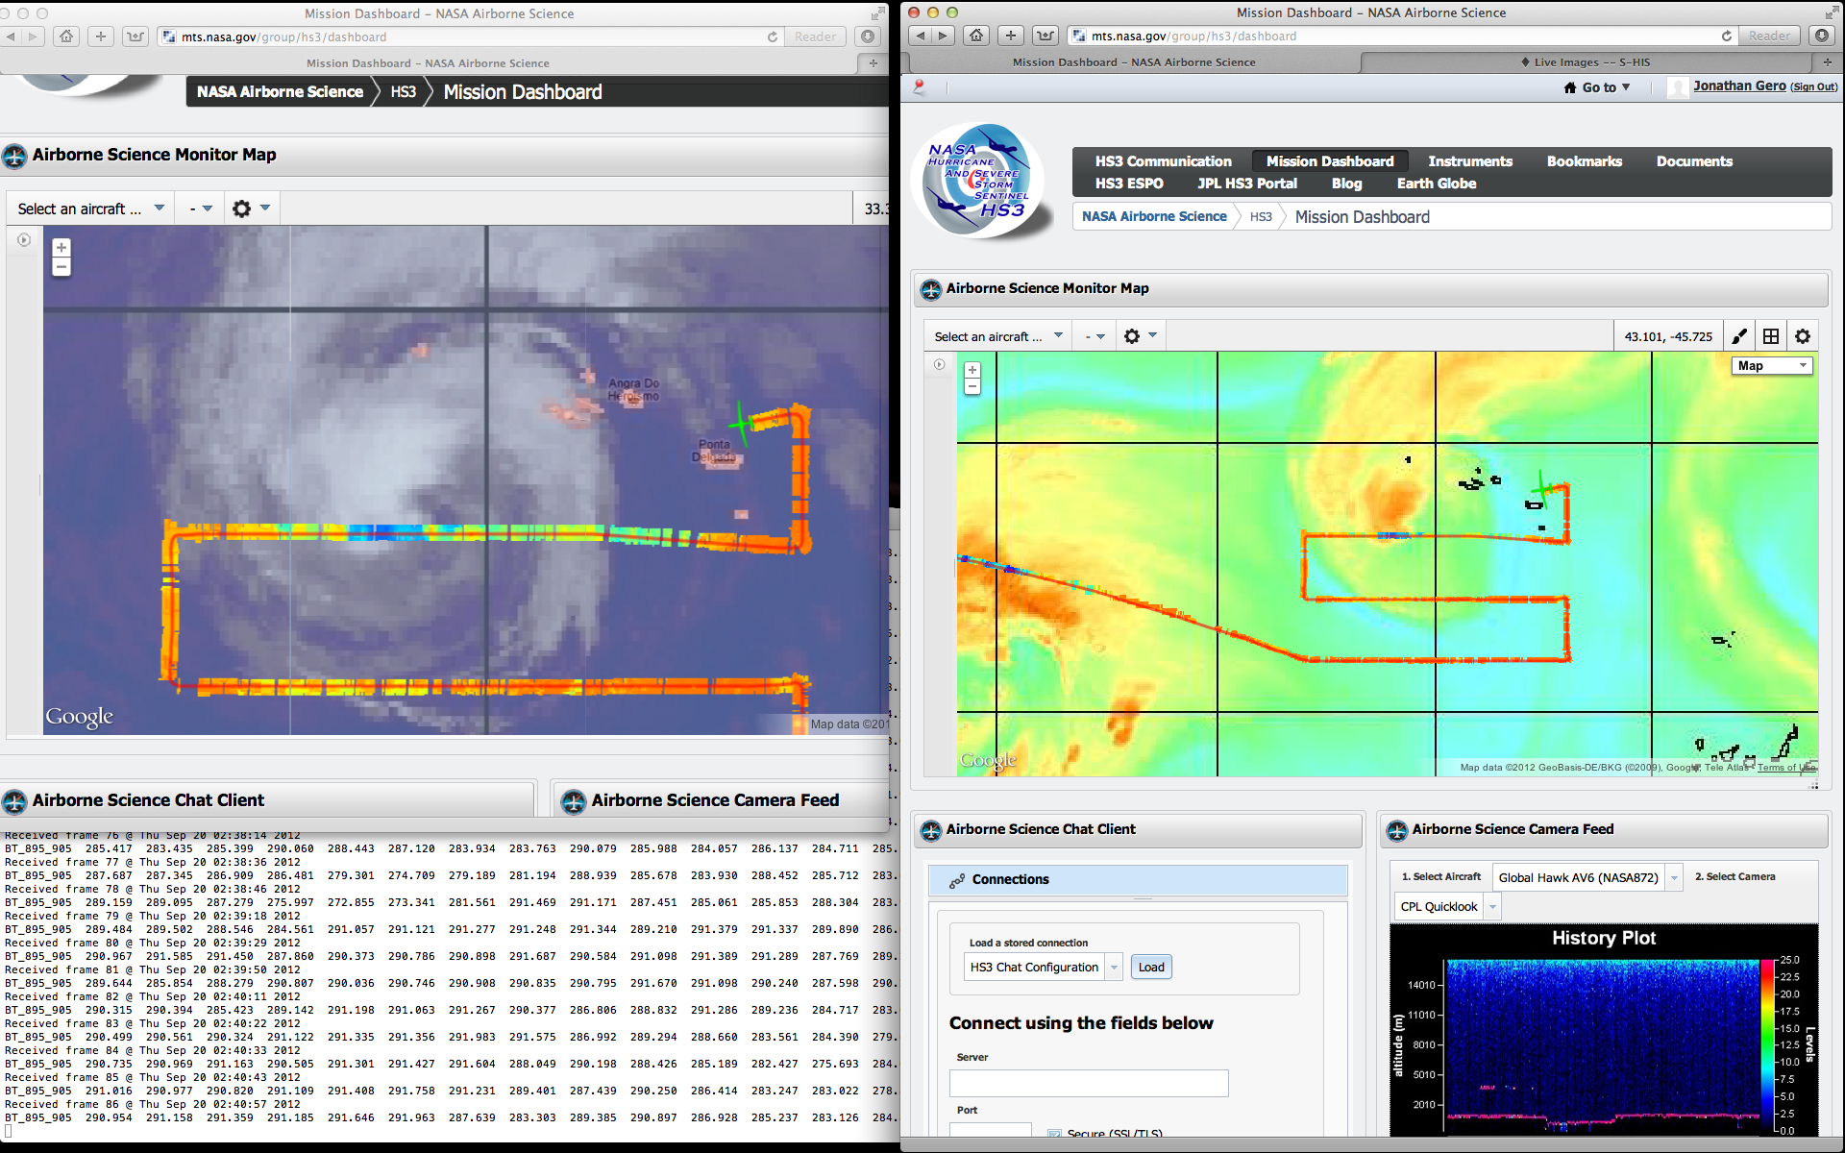The width and height of the screenshot is (1845, 1153).
Task: Click the paintbrush icon in right map toolbar
Action: point(1739,336)
